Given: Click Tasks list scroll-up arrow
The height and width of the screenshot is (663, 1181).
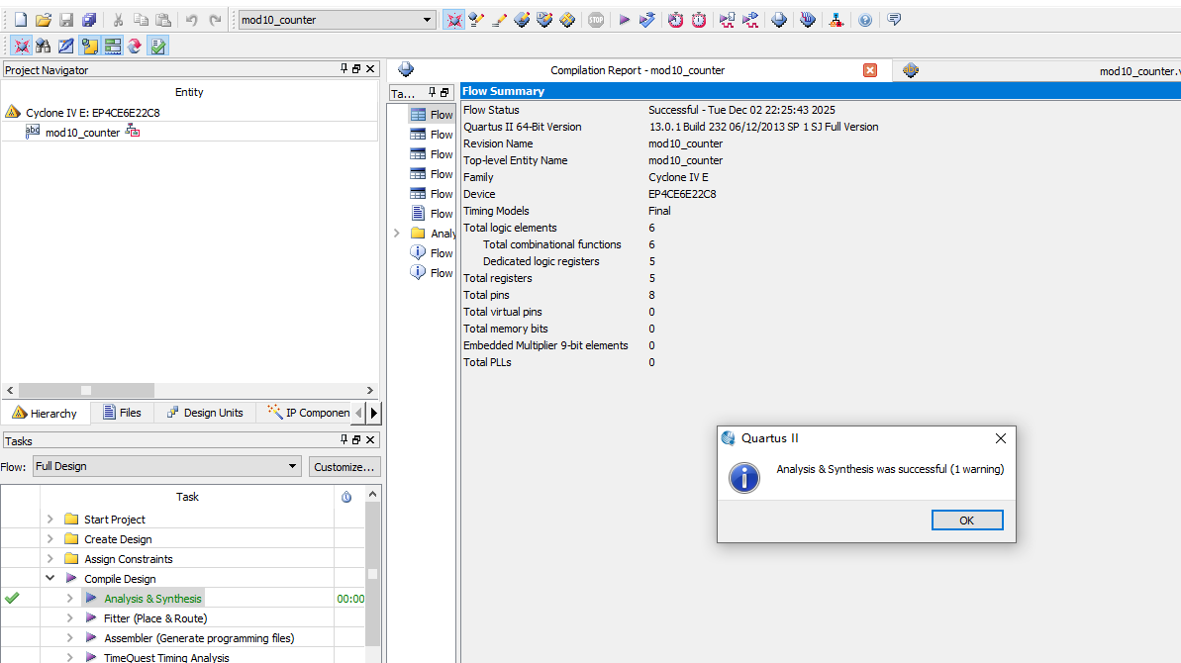Looking at the screenshot, I should coord(372,494).
